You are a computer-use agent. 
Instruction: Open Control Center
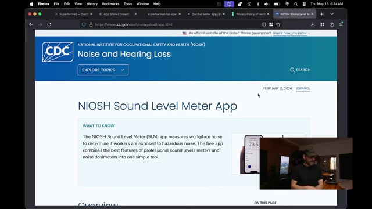coord(304,4)
